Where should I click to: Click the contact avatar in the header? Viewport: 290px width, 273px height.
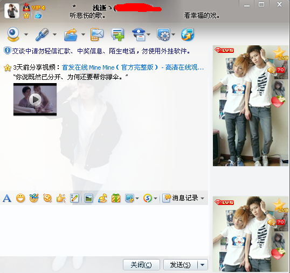coord(12,11)
